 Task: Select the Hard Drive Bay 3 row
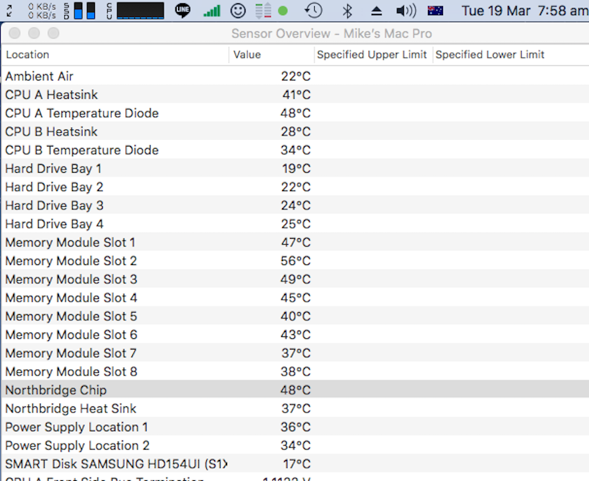[x=295, y=205]
